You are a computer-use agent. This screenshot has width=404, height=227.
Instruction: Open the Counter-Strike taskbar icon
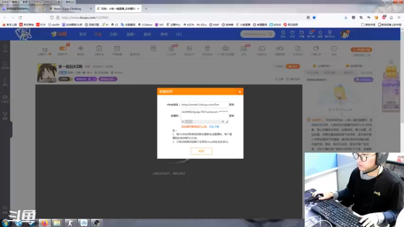coord(71,223)
